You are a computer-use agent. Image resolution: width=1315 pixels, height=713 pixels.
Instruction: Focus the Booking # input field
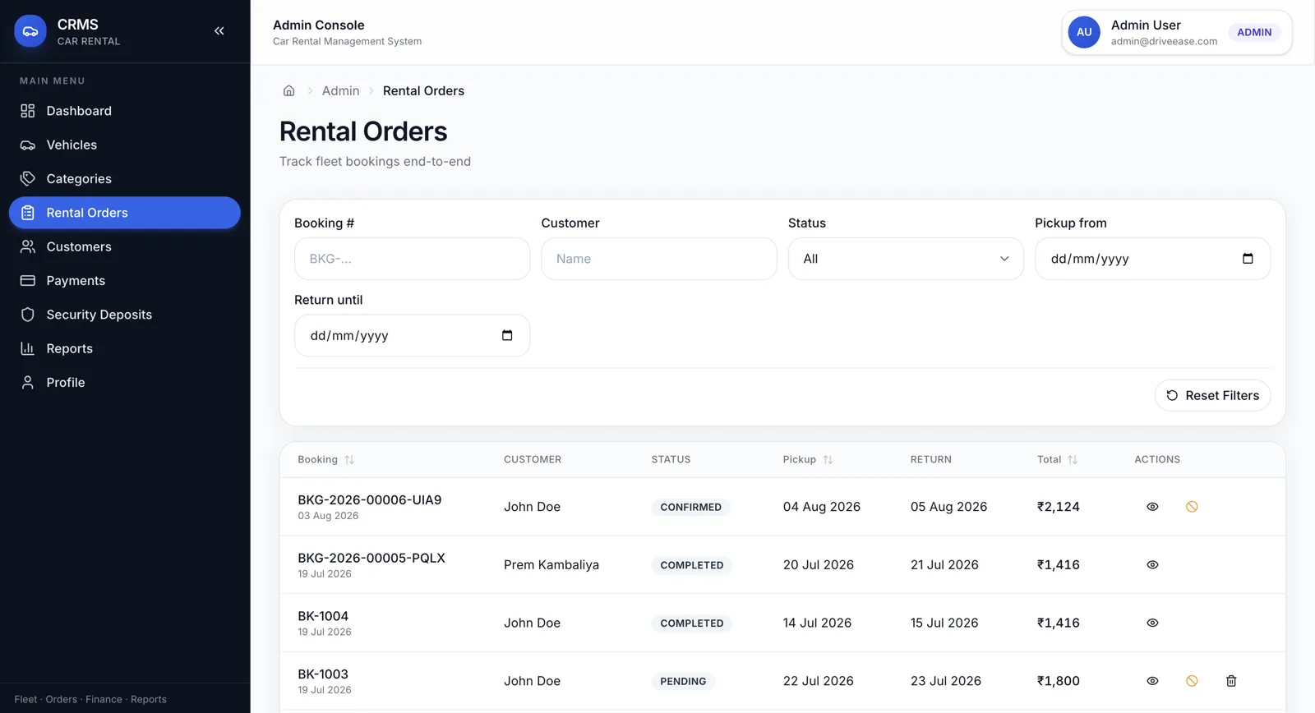coord(412,259)
